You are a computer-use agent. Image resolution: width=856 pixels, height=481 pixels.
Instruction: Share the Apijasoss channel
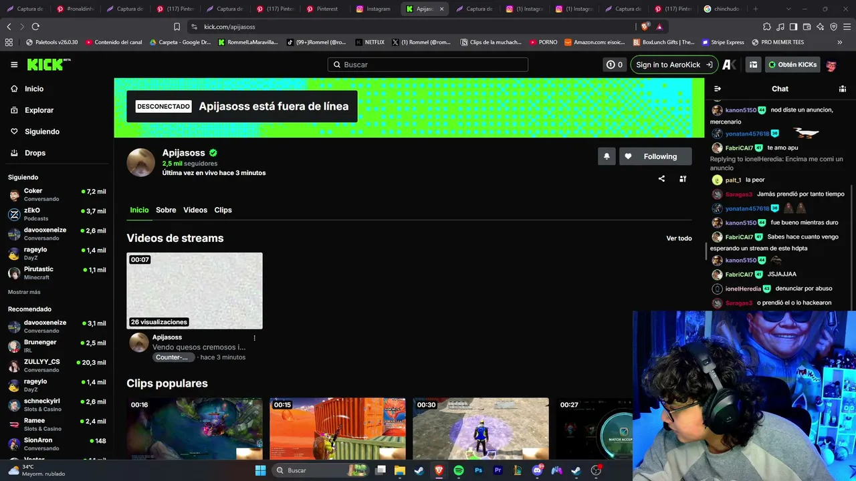(x=661, y=179)
